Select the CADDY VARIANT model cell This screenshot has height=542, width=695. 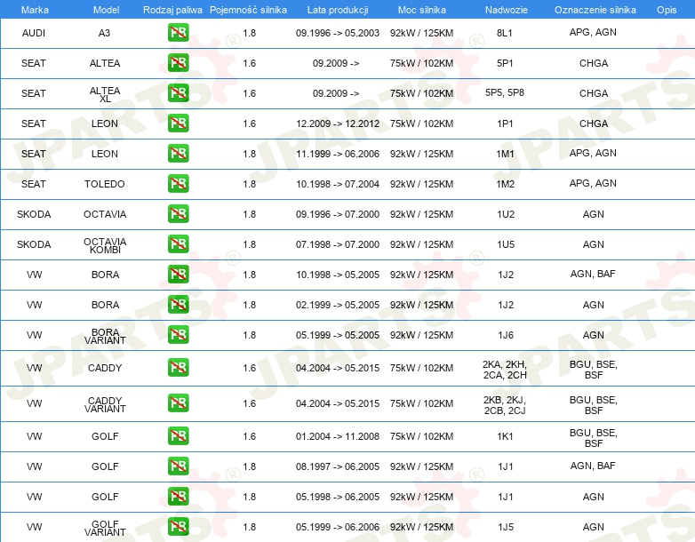[105, 404]
